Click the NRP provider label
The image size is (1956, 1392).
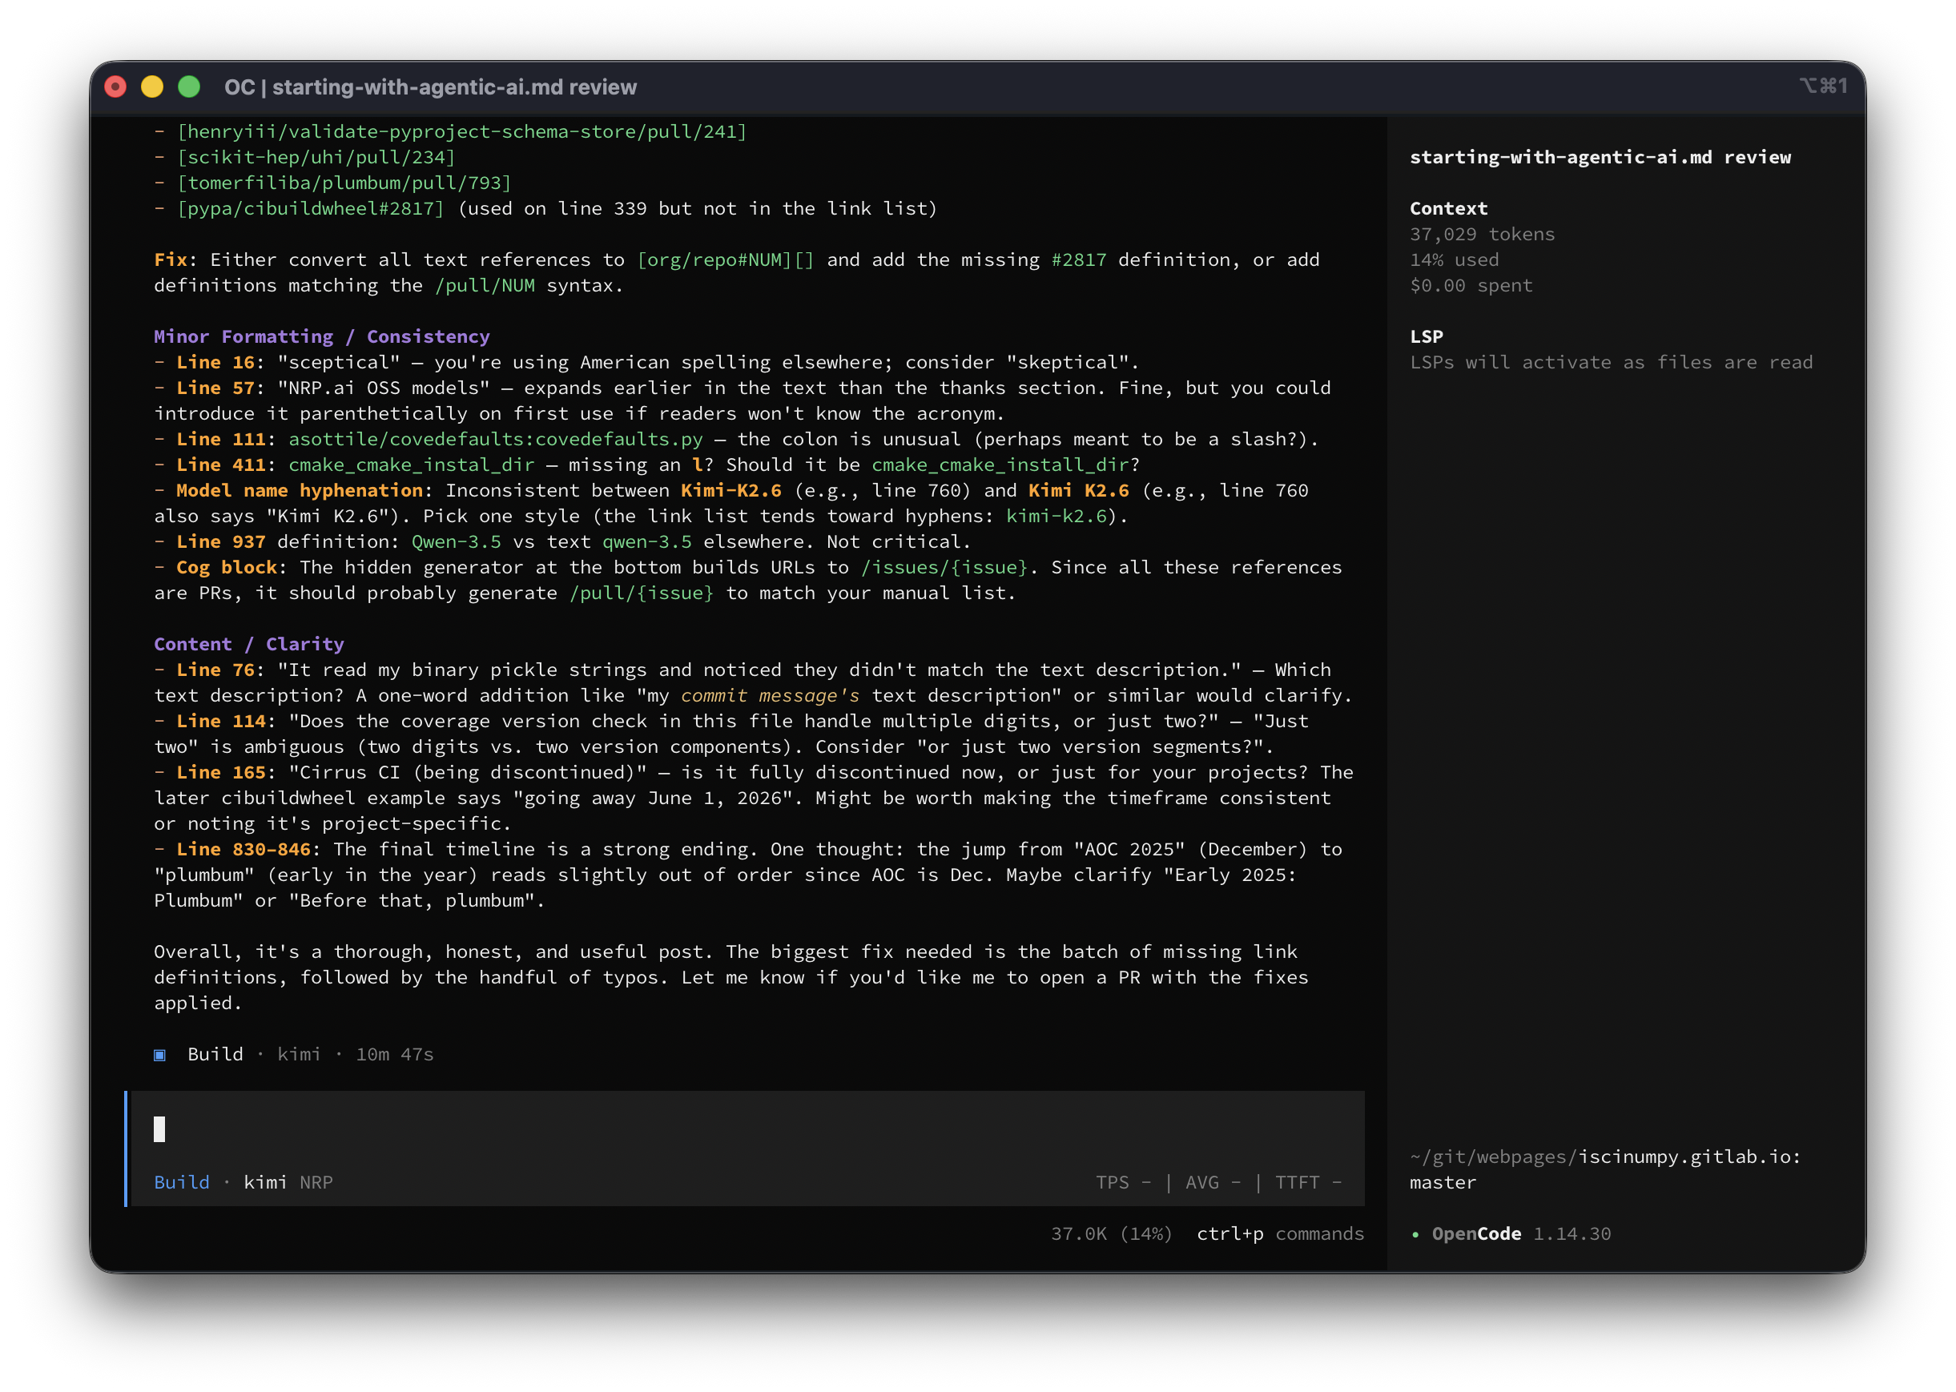click(316, 1182)
